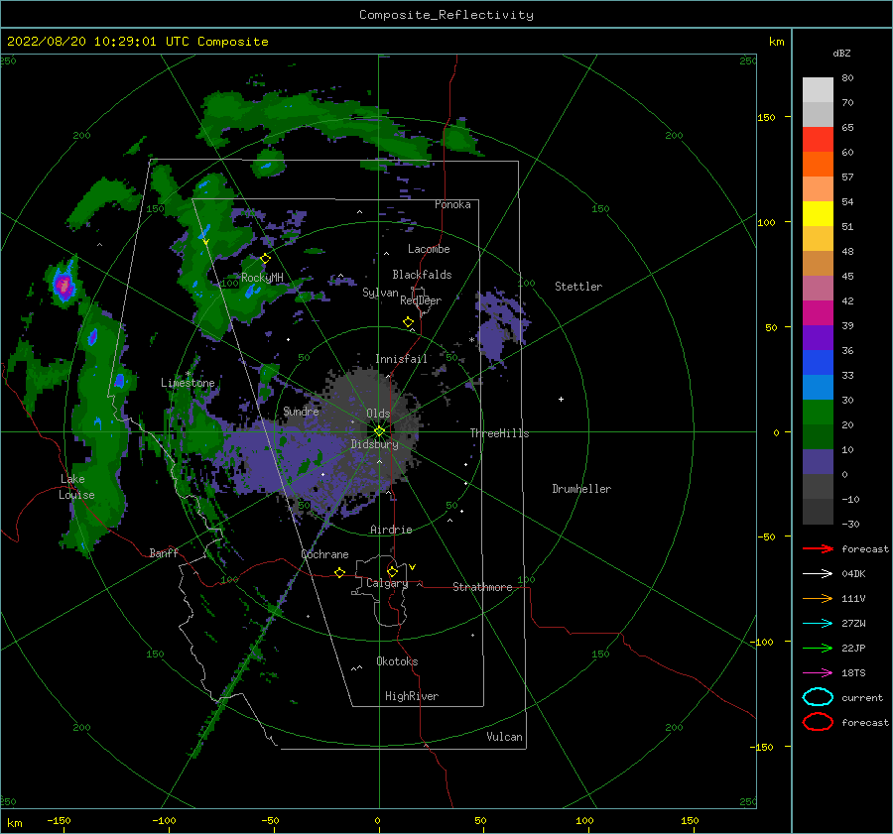Select the yellow diamond marker below Cochrane
Screen dimensions: 893x834
click(340, 572)
